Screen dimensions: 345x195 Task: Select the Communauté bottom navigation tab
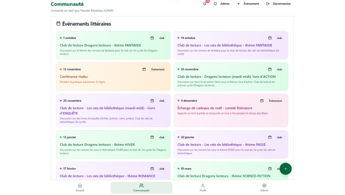coord(141,187)
